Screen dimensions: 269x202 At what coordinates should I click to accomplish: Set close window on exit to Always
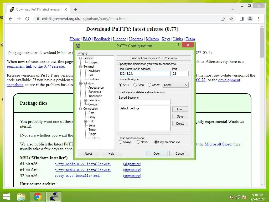(125, 142)
